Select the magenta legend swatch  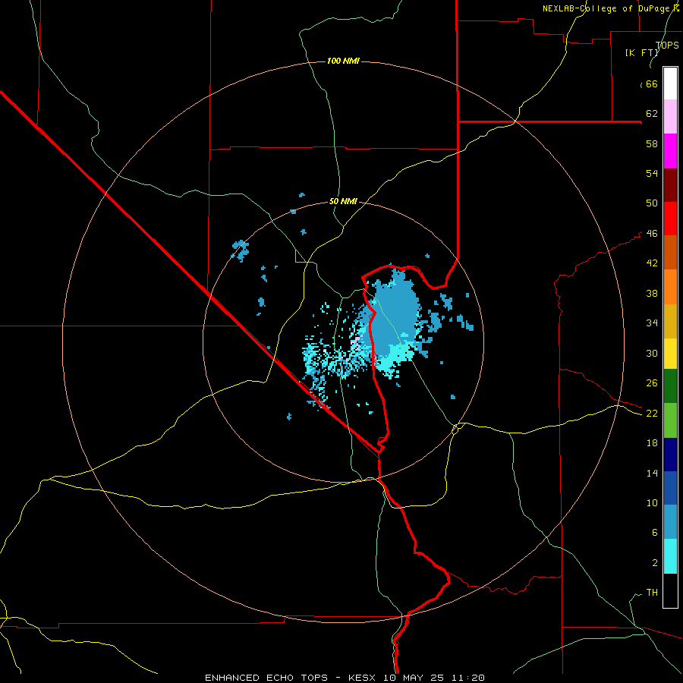click(x=670, y=151)
